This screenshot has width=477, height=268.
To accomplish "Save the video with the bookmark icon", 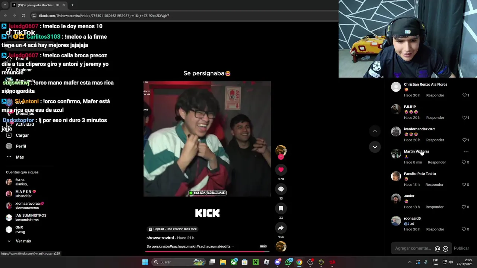I will coord(281,208).
